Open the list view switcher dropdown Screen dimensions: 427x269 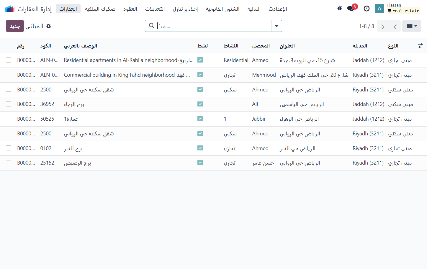coord(412,26)
